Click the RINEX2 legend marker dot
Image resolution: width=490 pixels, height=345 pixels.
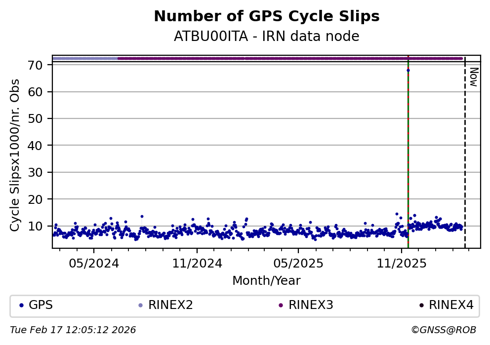click(140, 306)
